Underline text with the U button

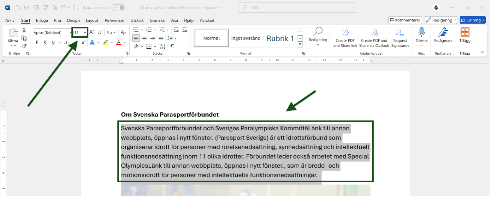point(53,42)
